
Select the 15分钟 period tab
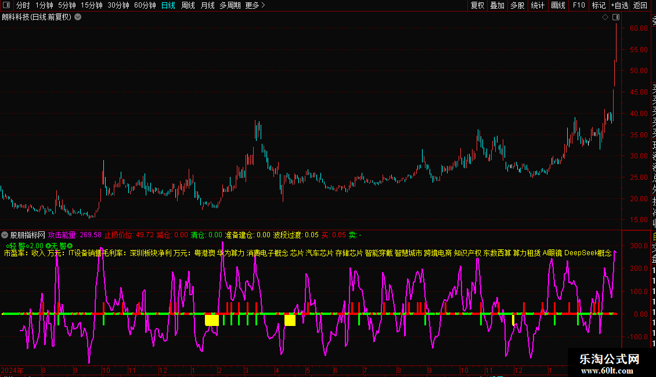point(92,5)
